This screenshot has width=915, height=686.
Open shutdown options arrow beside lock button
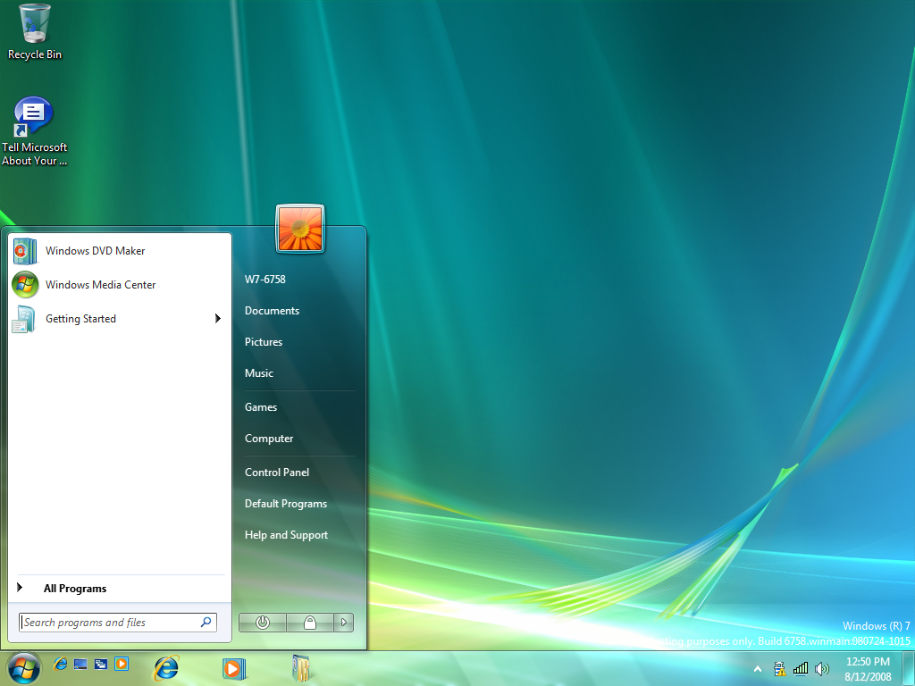point(344,623)
